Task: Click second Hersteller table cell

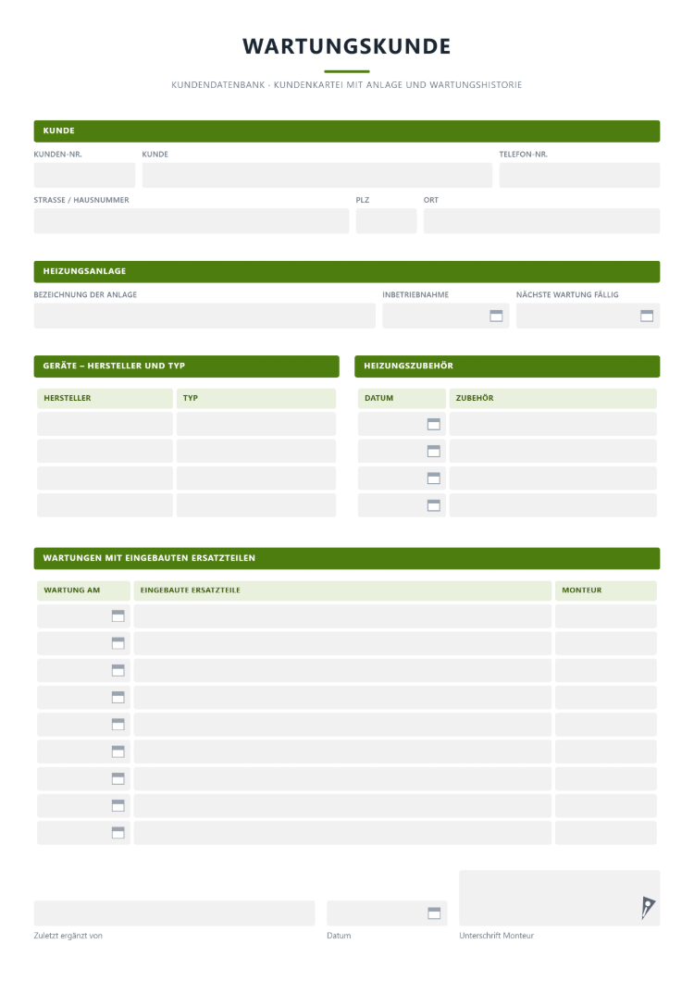Action: point(105,451)
